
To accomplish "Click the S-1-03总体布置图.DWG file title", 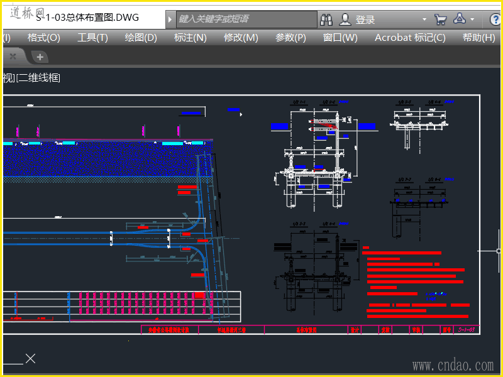I will [87, 18].
